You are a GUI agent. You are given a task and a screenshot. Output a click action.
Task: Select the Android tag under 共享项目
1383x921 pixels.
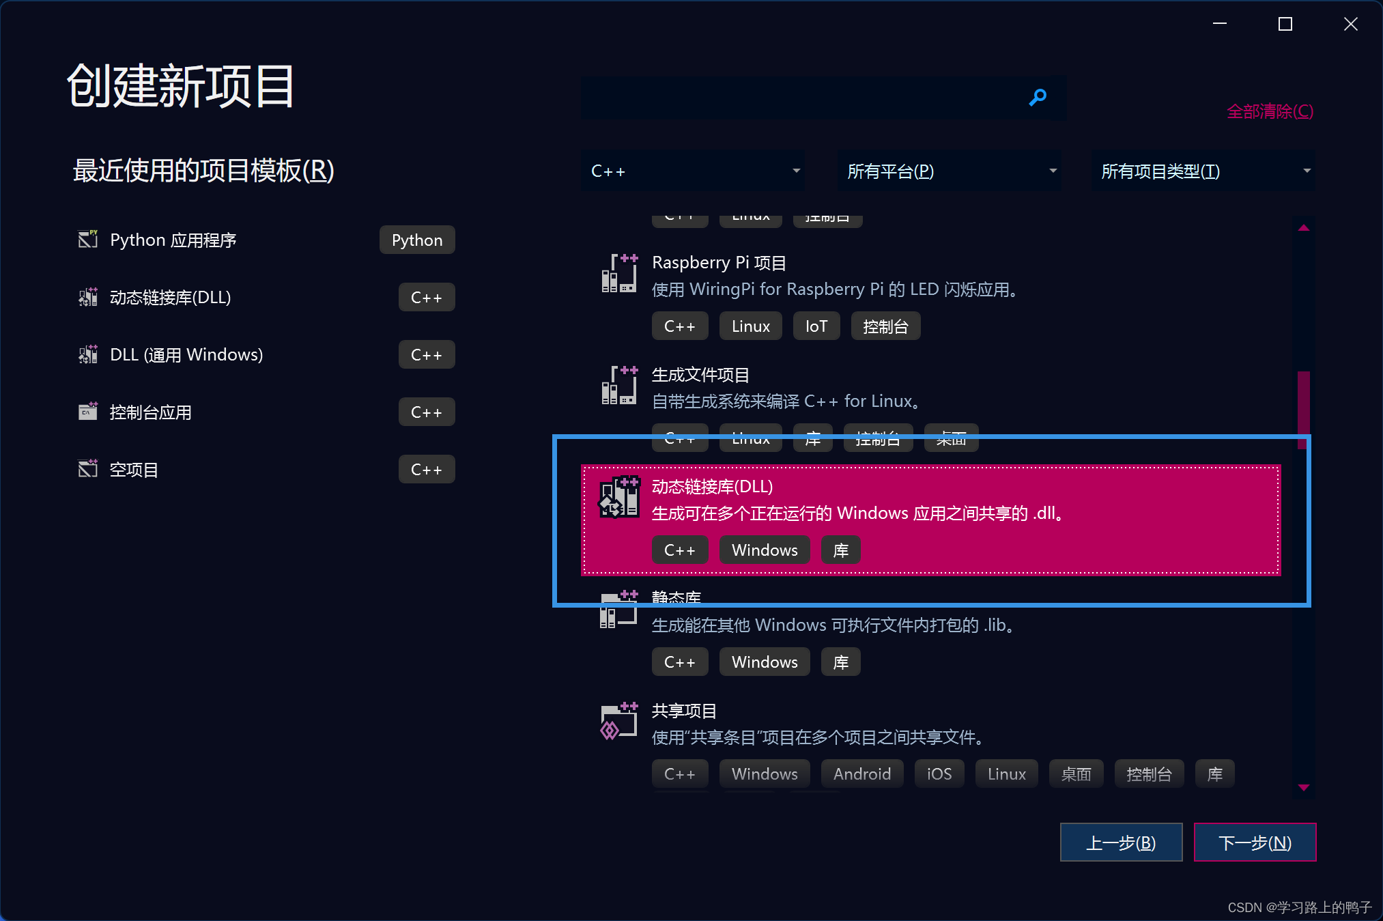(x=861, y=773)
